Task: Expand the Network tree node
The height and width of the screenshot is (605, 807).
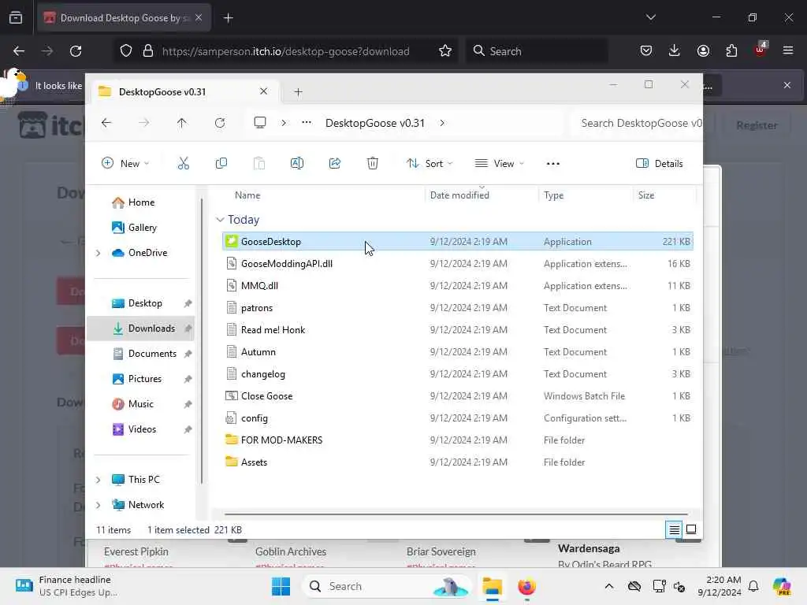Action: pyautogui.click(x=99, y=505)
